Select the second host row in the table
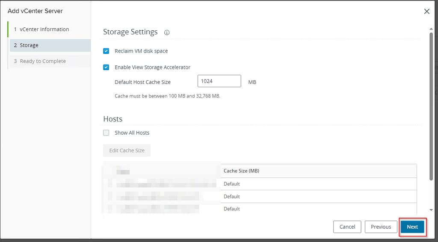This screenshot has width=438, height=242. pos(259,197)
